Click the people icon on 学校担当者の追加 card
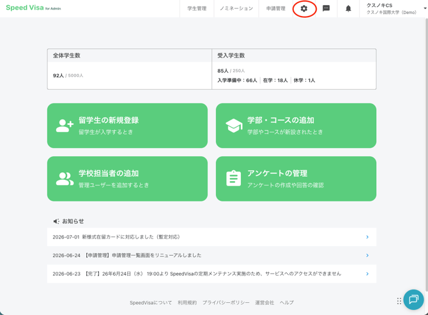This screenshot has width=428, height=315. [x=65, y=179]
